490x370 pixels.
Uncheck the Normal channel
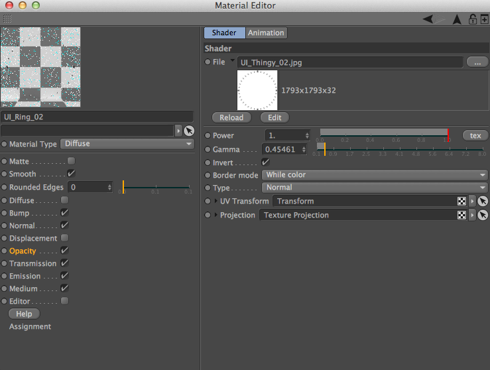point(65,225)
